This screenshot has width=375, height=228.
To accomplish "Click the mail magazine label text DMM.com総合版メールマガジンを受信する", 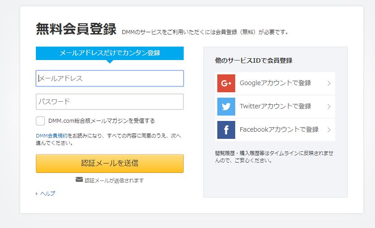I will (102, 121).
